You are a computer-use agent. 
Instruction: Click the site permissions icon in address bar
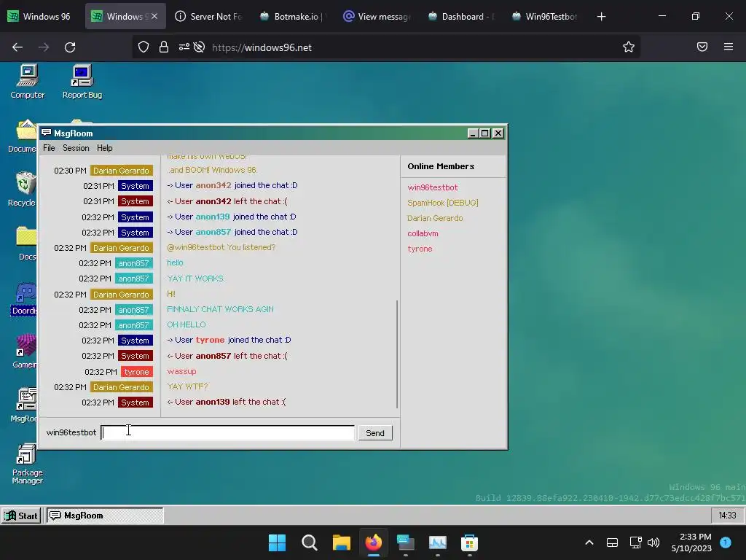tap(184, 47)
